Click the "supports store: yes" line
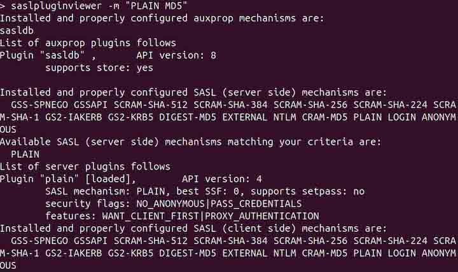This screenshot has height=272, width=458. [x=99, y=67]
